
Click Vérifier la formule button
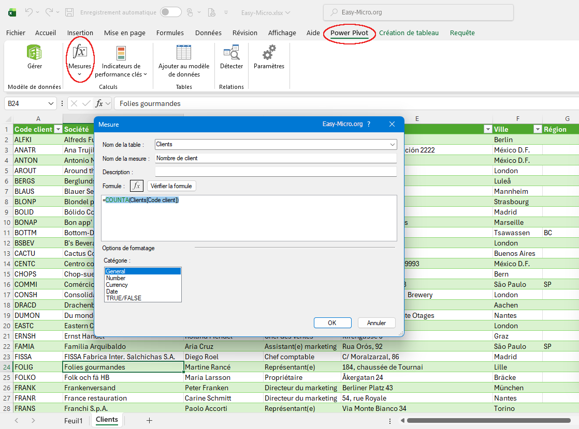click(x=171, y=186)
